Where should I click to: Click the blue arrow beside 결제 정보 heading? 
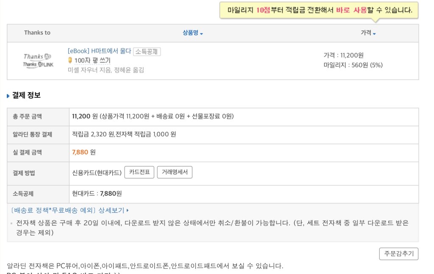coord(8,96)
